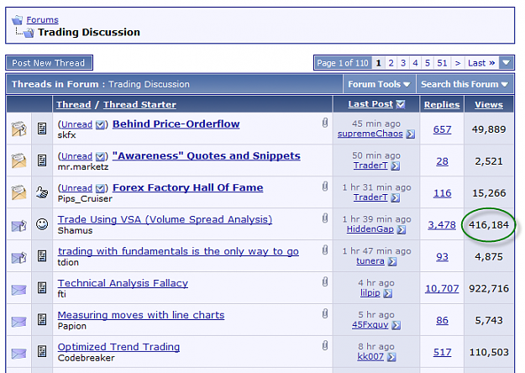Click smiley icon on Trade Using VSA row

(x=42, y=224)
